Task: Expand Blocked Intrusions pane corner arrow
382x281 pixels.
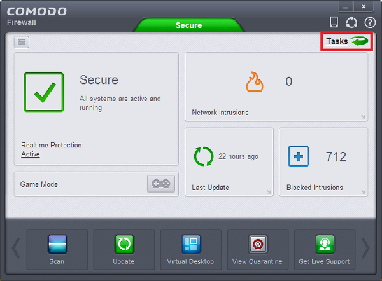Action: click(x=363, y=192)
